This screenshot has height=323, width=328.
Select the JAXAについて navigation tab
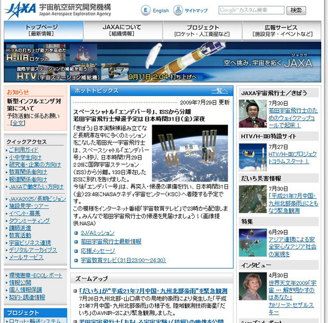point(123,30)
